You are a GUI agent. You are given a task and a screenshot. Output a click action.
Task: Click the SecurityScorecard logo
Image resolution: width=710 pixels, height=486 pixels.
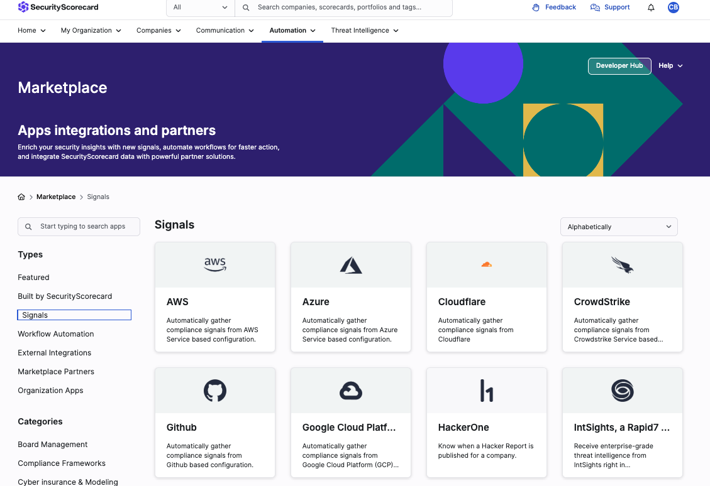58,7
